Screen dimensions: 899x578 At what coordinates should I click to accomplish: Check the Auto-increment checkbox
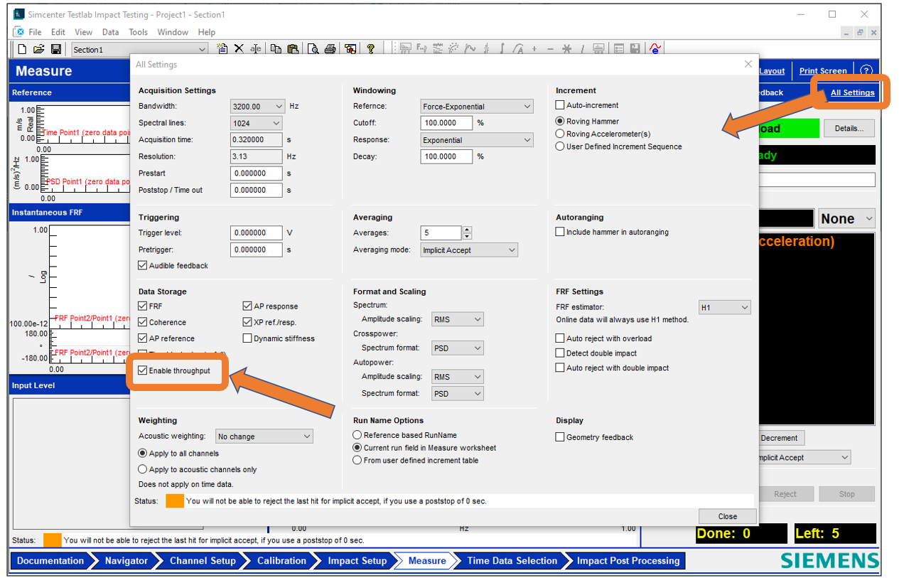[x=560, y=105]
